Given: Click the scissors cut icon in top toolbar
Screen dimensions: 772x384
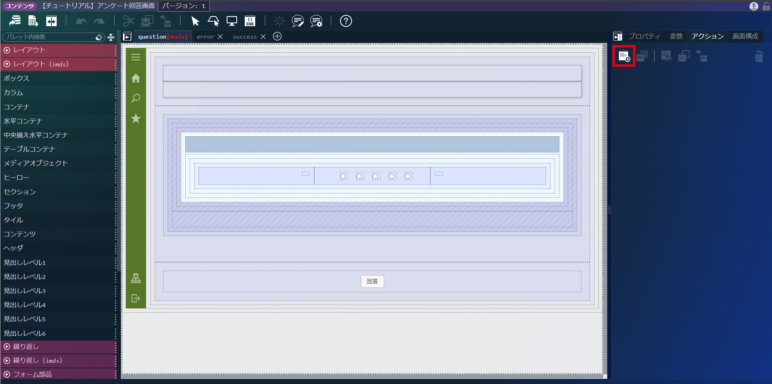Looking at the screenshot, I should click(129, 21).
